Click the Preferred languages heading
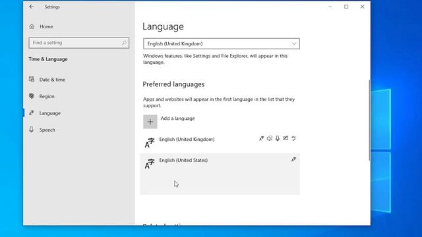 pos(173,84)
